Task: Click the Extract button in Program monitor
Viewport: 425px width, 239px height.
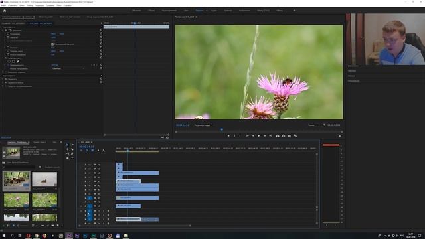Action: click(284, 135)
